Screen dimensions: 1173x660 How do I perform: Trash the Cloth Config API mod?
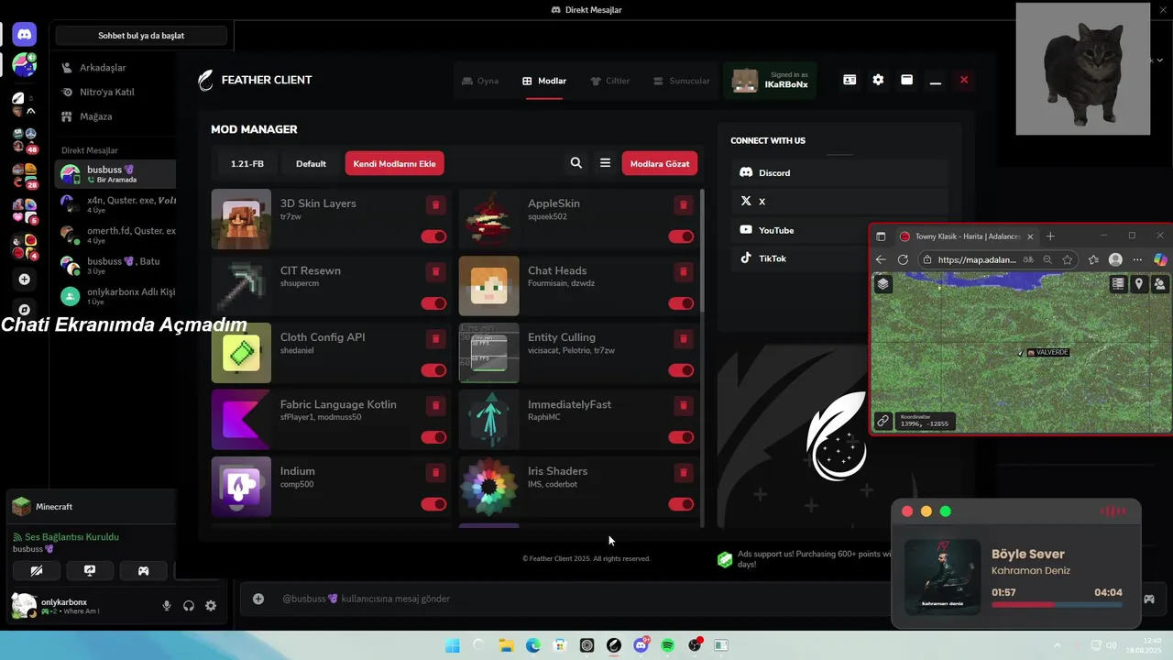(435, 338)
